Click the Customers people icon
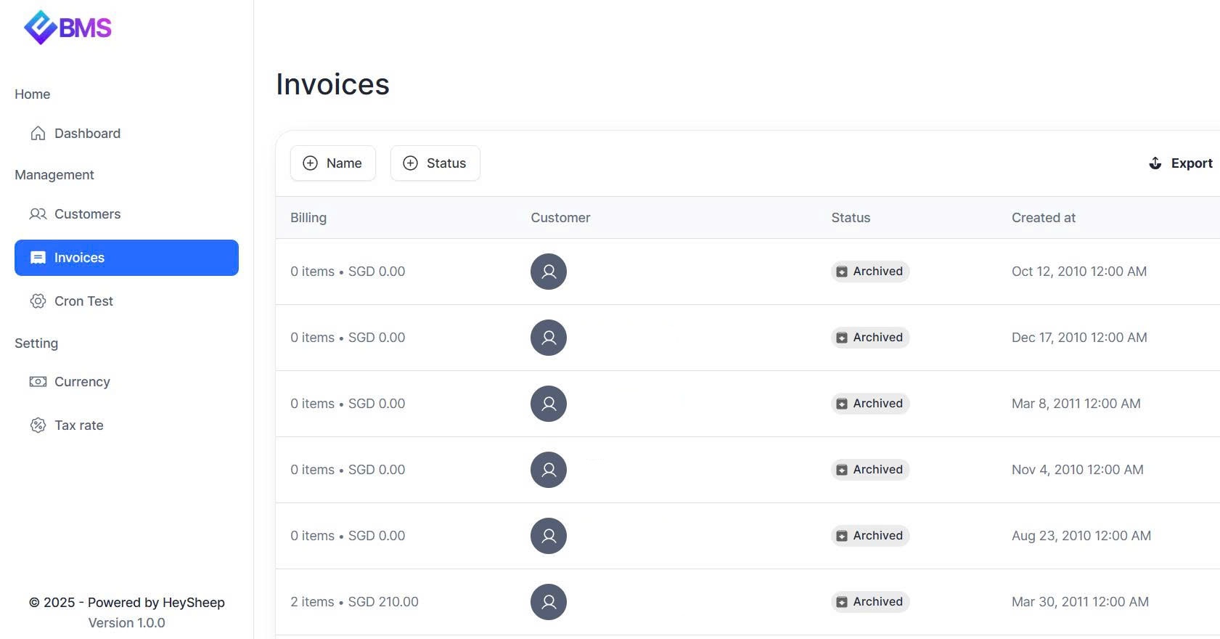The width and height of the screenshot is (1220, 639). tap(38, 214)
